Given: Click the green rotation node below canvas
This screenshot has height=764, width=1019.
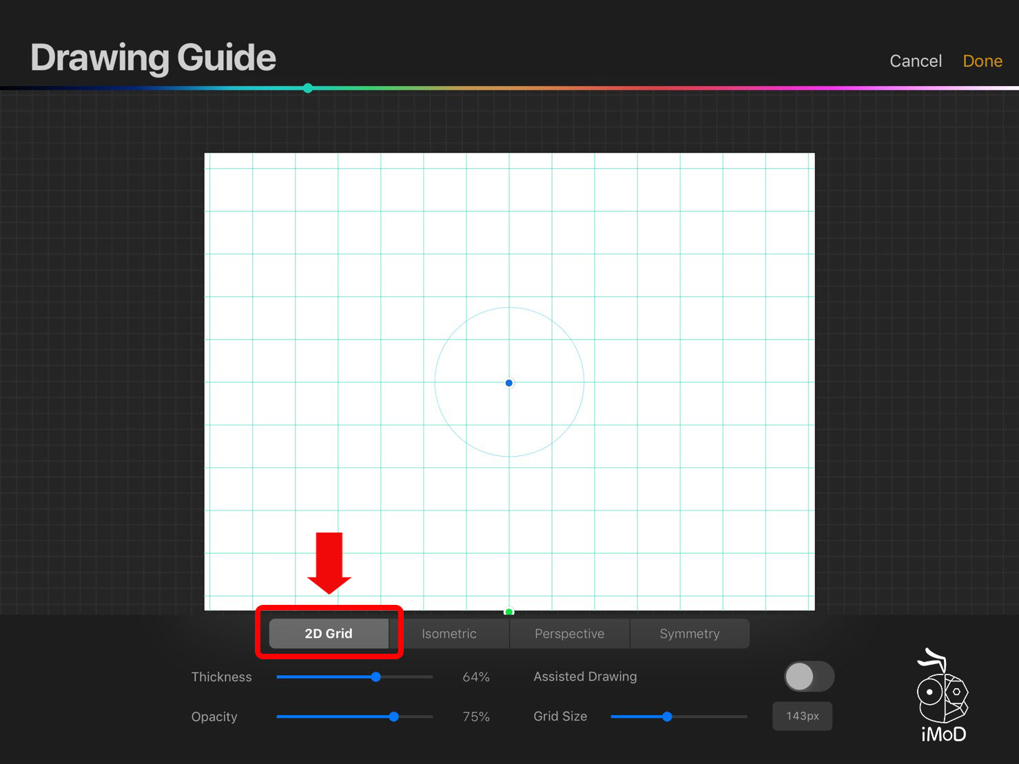Looking at the screenshot, I should tap(509, 611).
